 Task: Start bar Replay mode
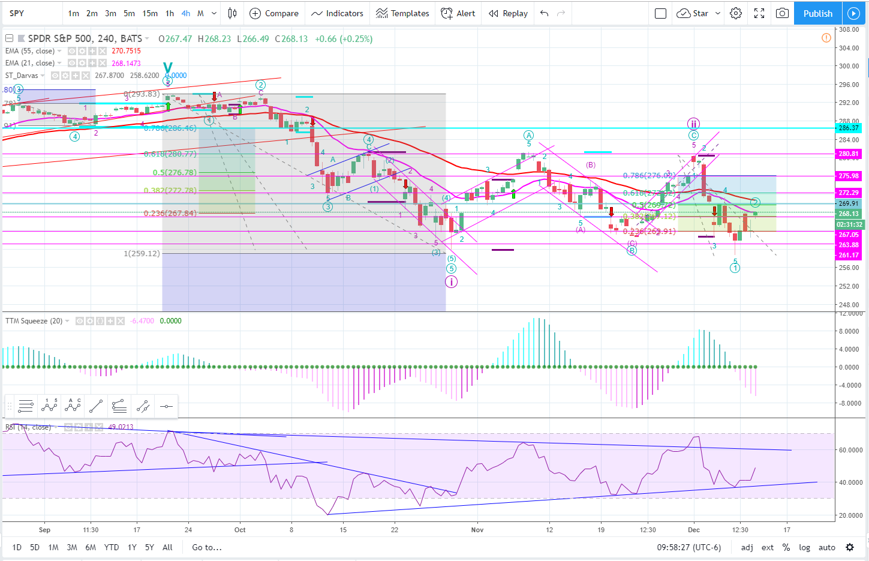[508, 13]
